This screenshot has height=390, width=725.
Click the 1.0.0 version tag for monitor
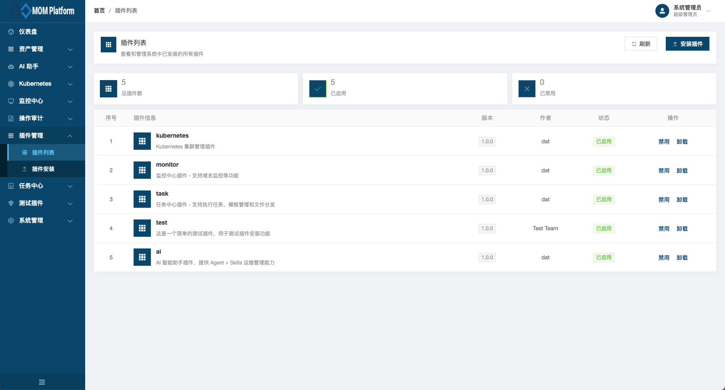pyautogui.click(x=487, y=171)
